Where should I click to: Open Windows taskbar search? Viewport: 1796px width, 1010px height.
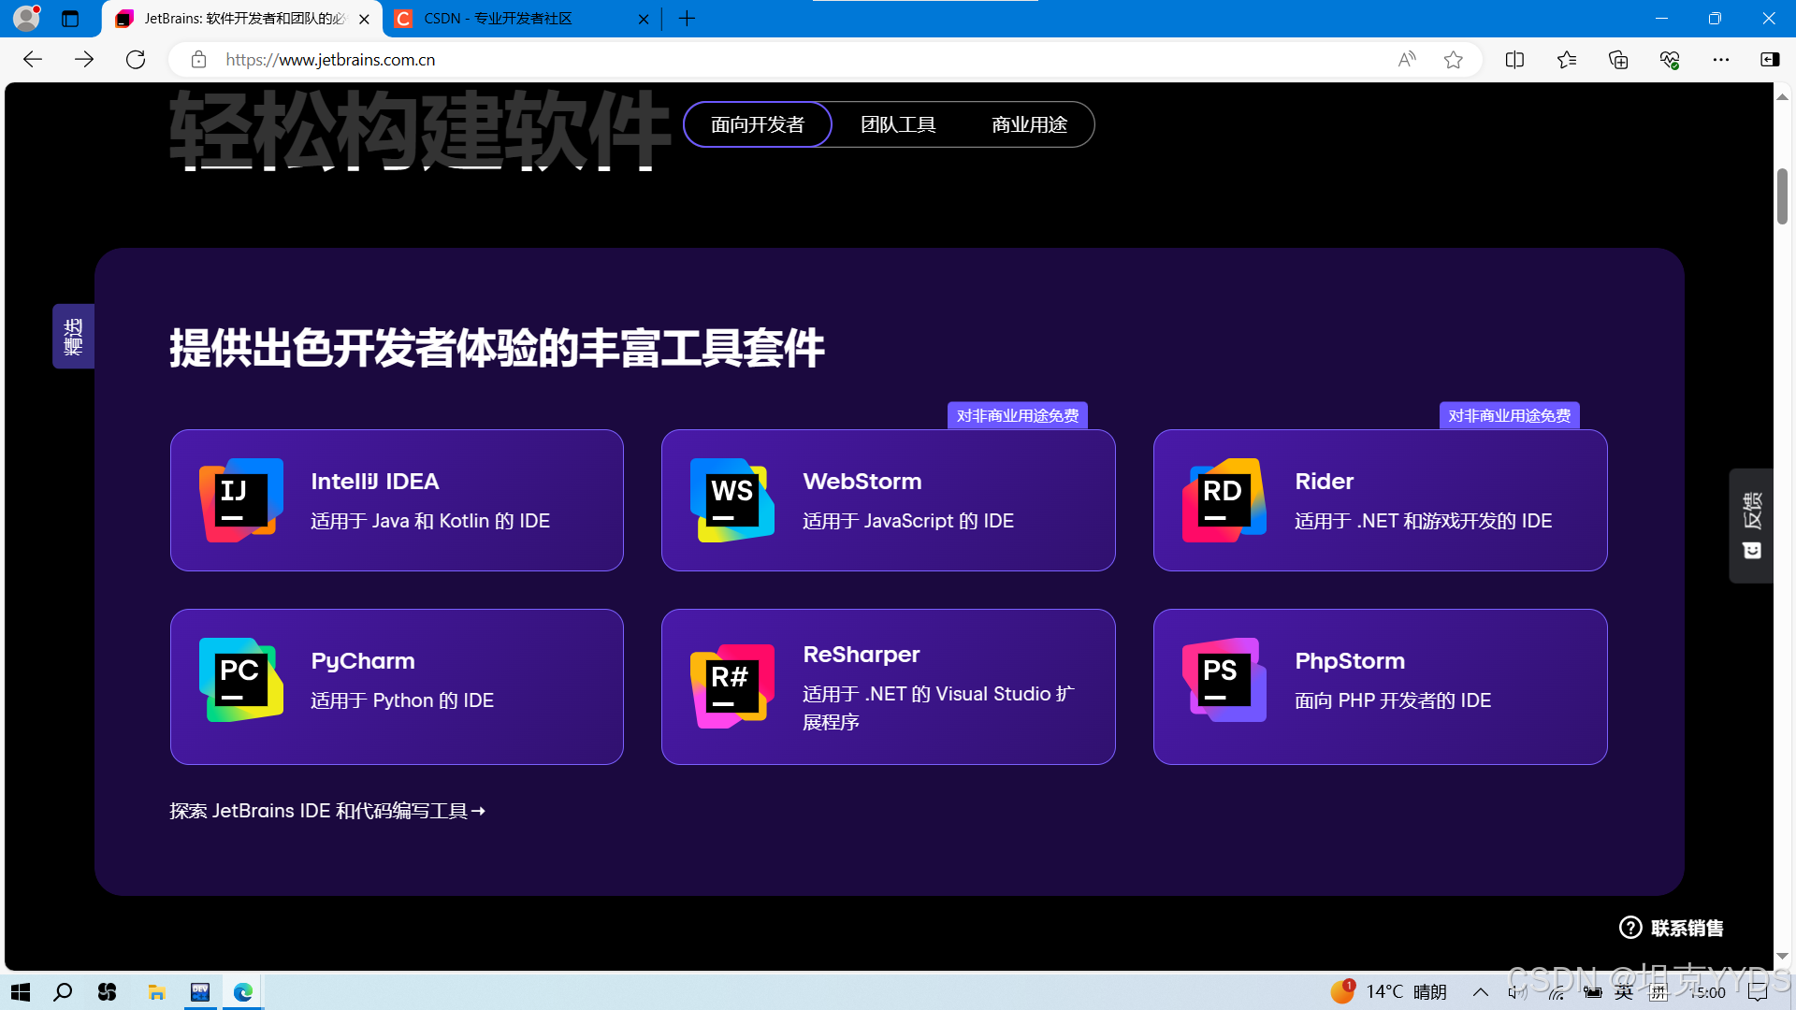[x=63, y=992]
